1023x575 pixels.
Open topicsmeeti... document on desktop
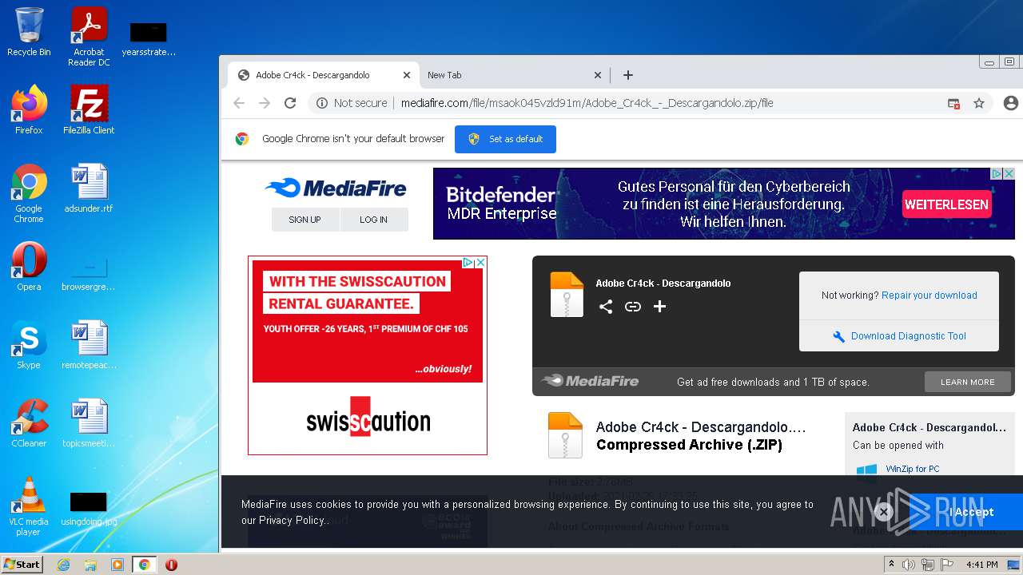[x=89, y=423]
